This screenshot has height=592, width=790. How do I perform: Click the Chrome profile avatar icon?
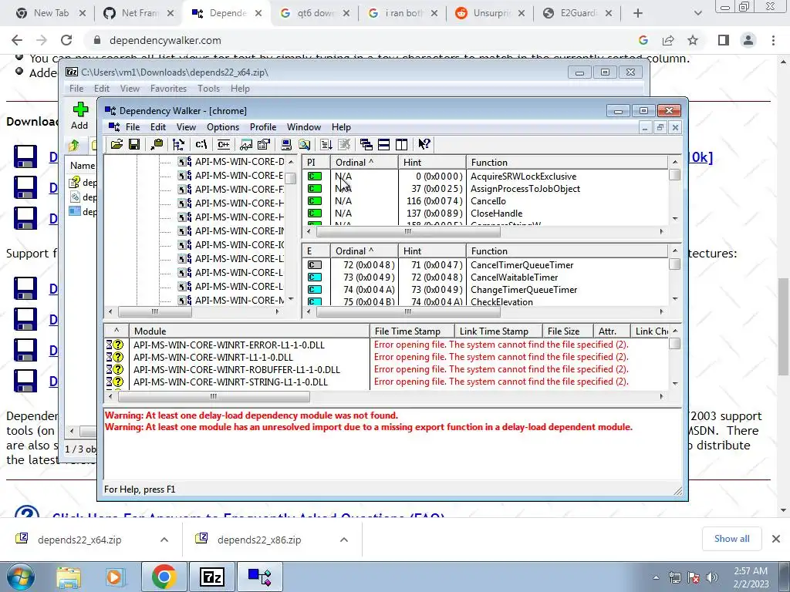click(x=748, y=40)
